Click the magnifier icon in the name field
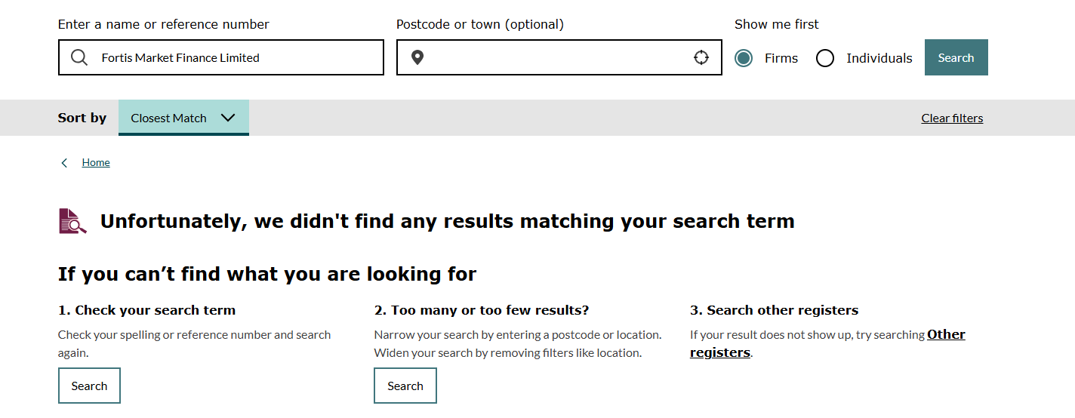This screenshot has width=1075, height=418. click(x=79, y=58)
